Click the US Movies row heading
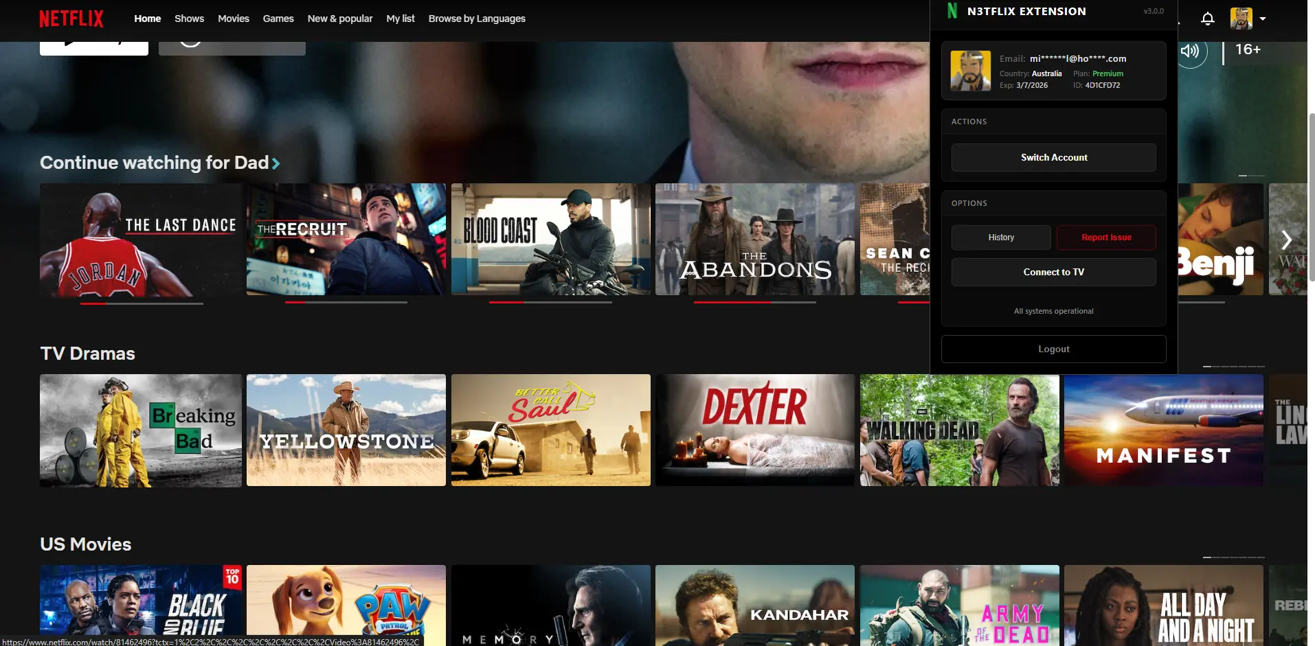Screen dimensions: 1315x646 click(86, 544)
